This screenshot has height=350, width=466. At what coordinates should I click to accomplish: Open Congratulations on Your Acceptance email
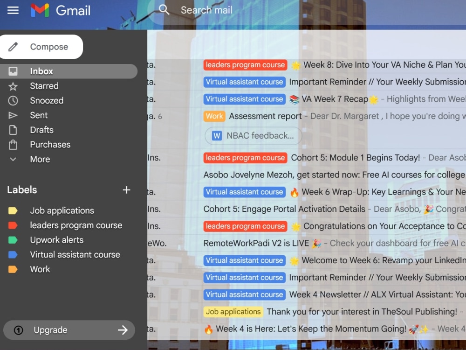pyautogui.click(x=307, y=226)
